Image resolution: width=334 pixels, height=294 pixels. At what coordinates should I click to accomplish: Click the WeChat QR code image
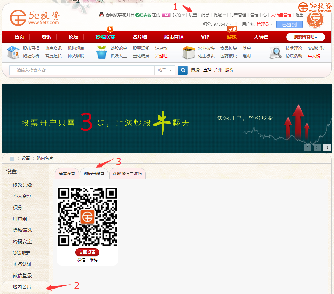pos(87,216)
